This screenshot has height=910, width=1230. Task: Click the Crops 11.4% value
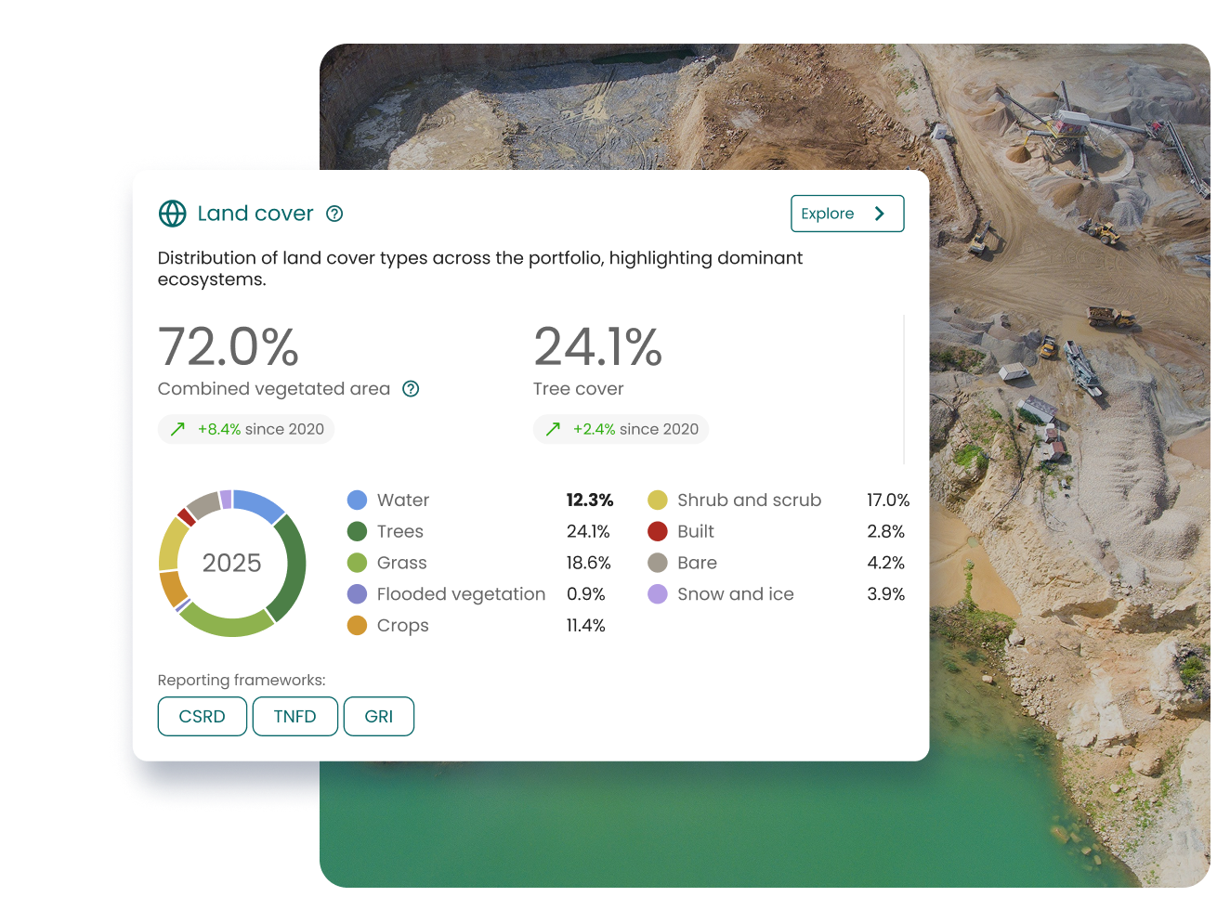(x=586, y=626)
